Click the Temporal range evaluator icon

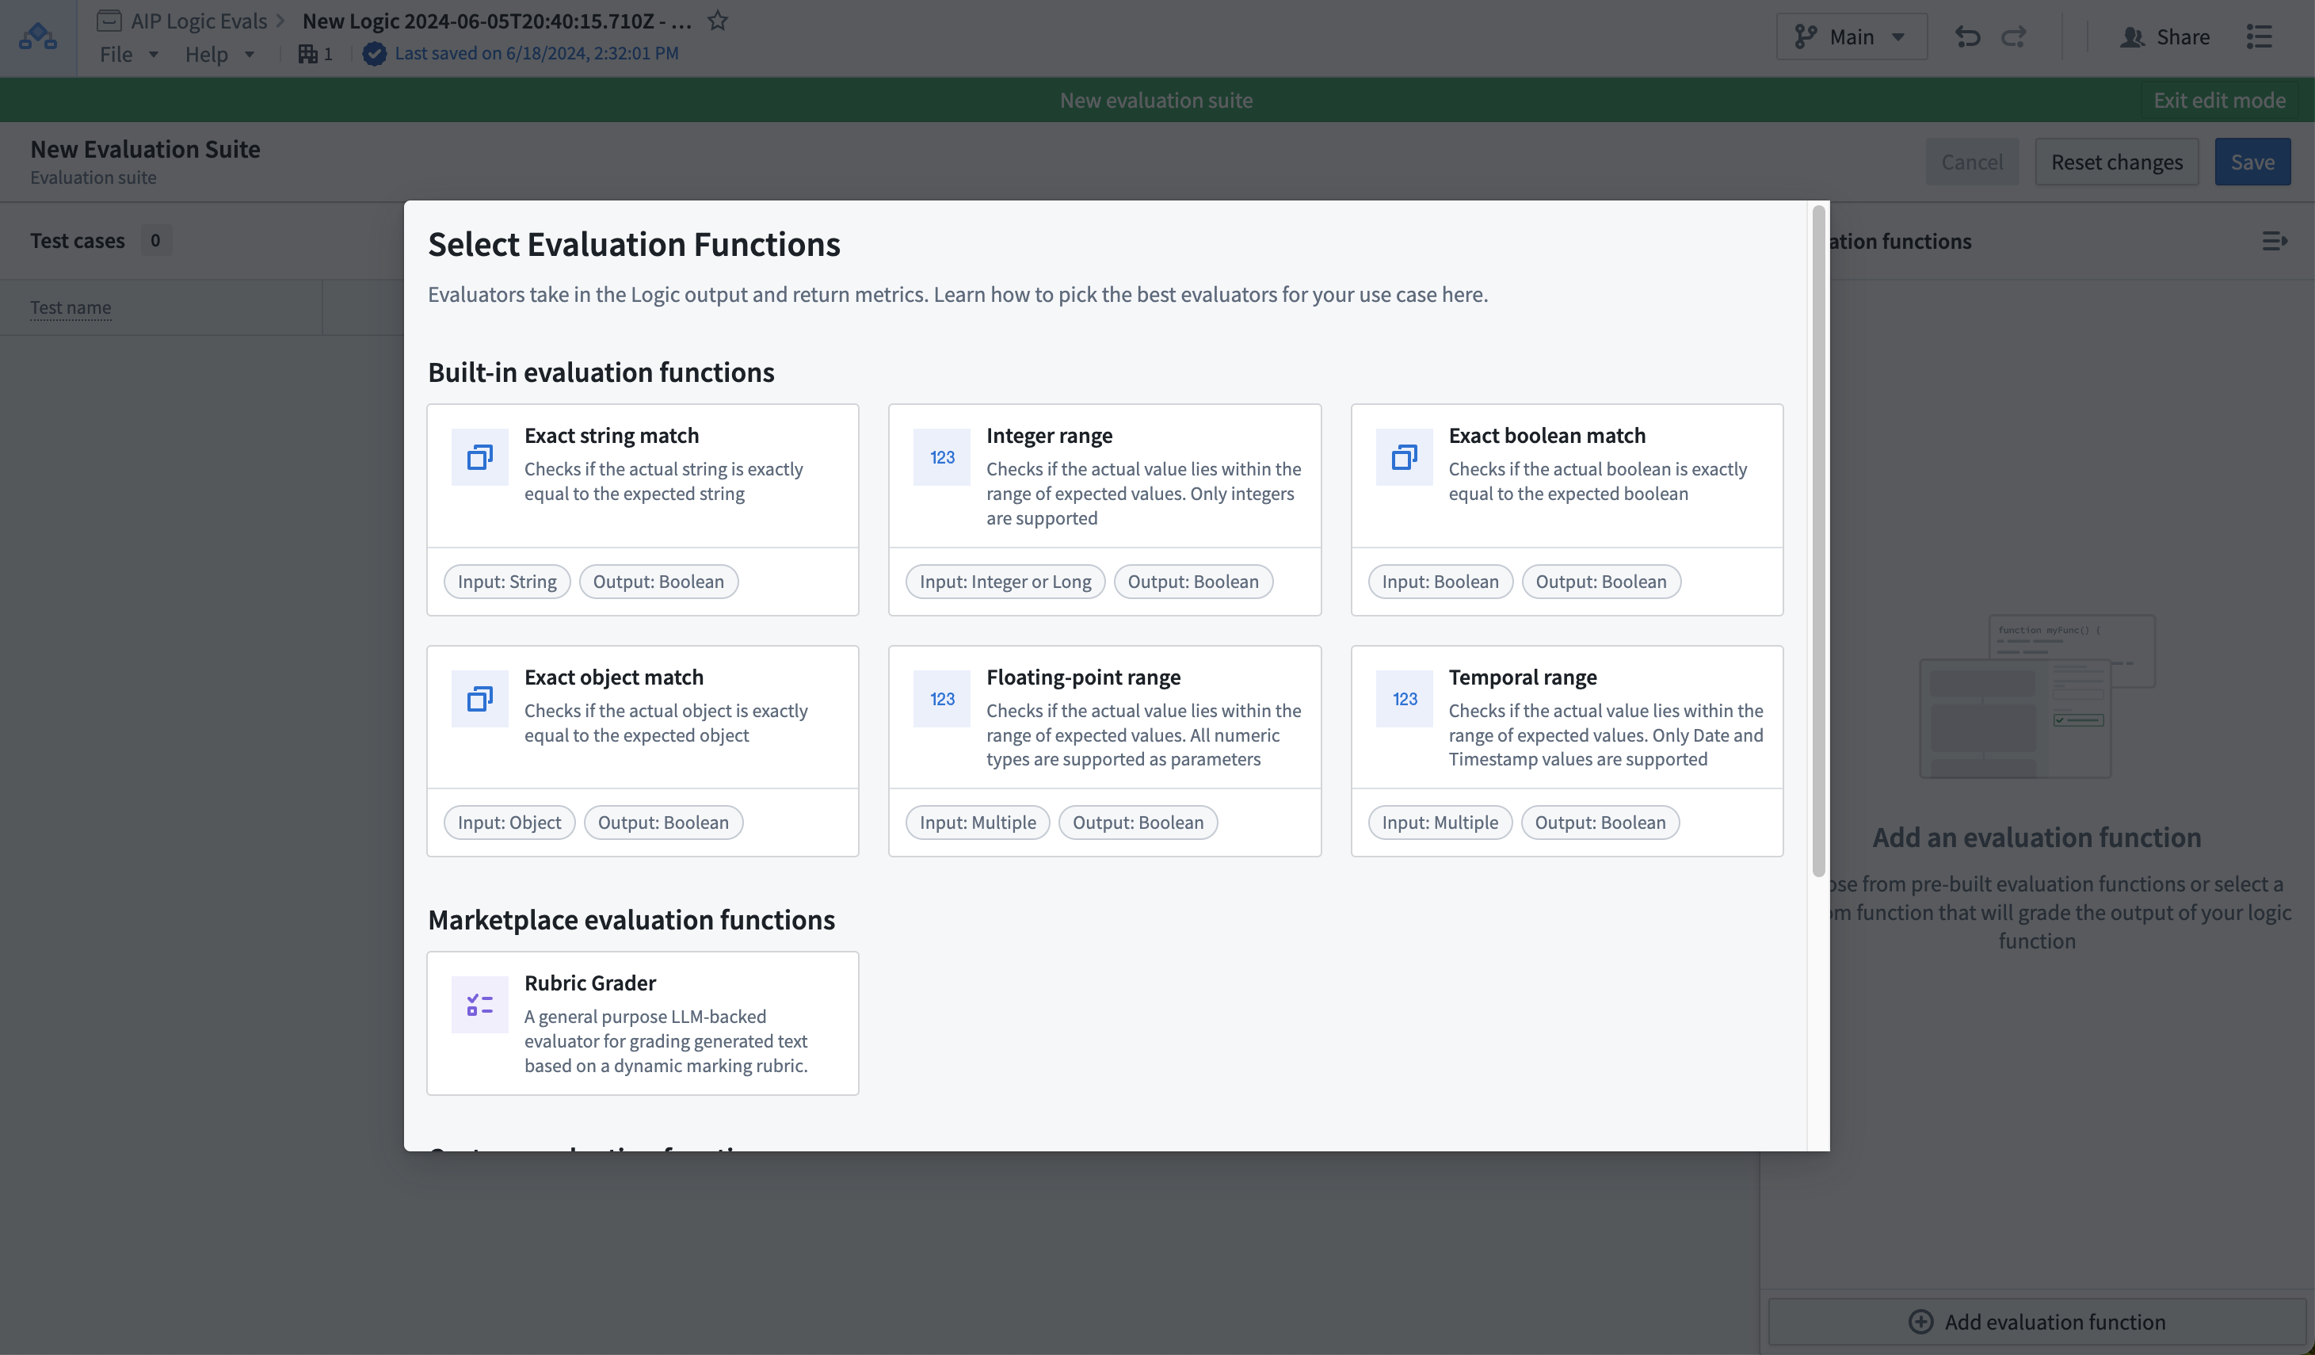1402,697
